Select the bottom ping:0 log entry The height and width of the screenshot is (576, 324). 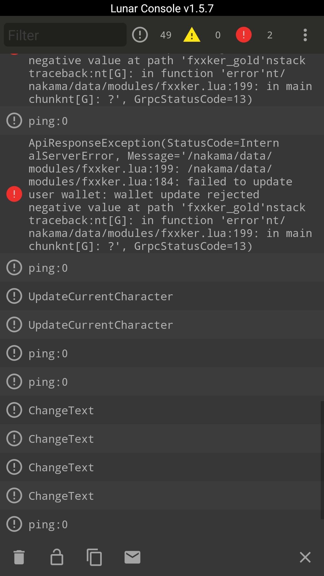162,524
